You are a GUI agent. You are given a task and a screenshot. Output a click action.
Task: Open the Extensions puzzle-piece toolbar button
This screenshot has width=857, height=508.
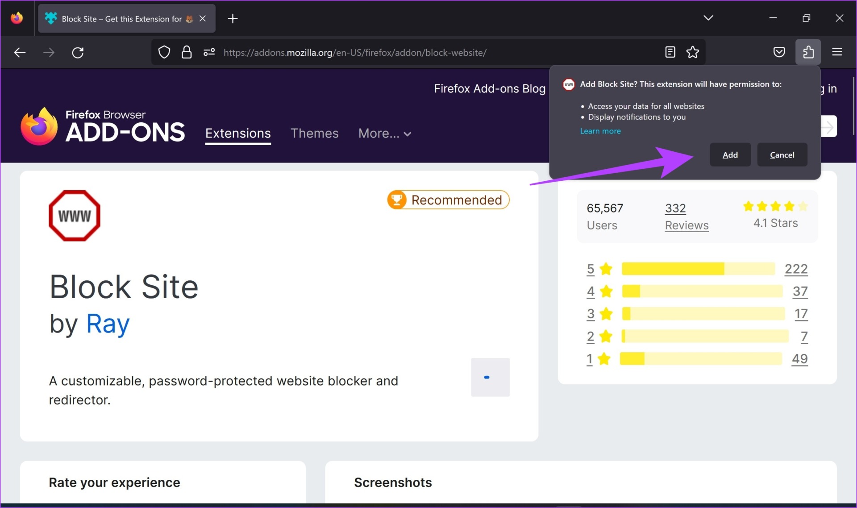(808, 52)
